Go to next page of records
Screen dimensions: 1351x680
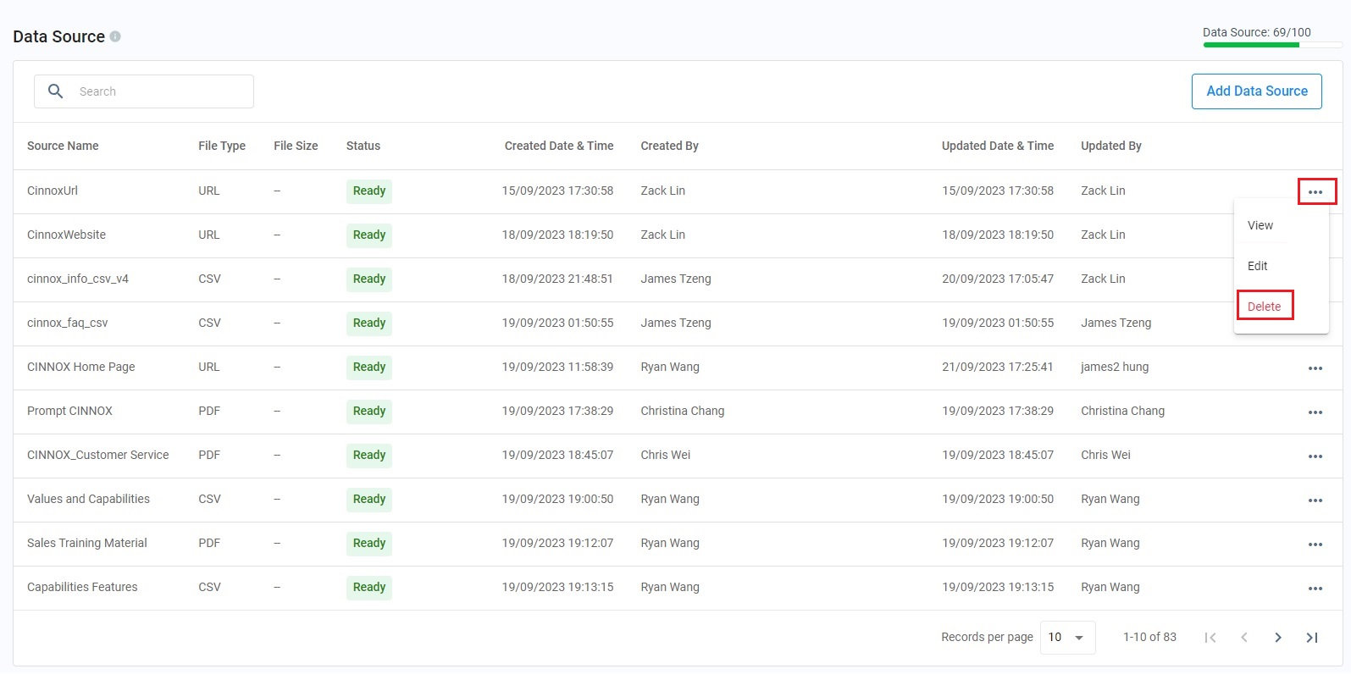pyautogui.click(x=1278, y=638)
